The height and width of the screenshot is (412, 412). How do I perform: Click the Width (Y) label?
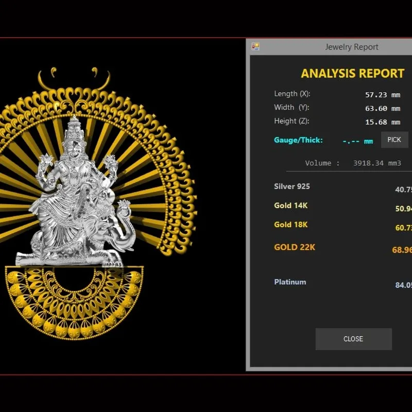pos(291,108)
